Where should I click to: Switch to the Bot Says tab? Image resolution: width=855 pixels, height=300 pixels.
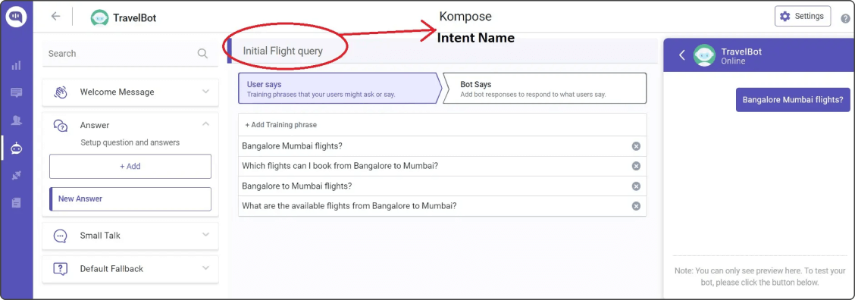pyautogui.click(x=544, y=89)
